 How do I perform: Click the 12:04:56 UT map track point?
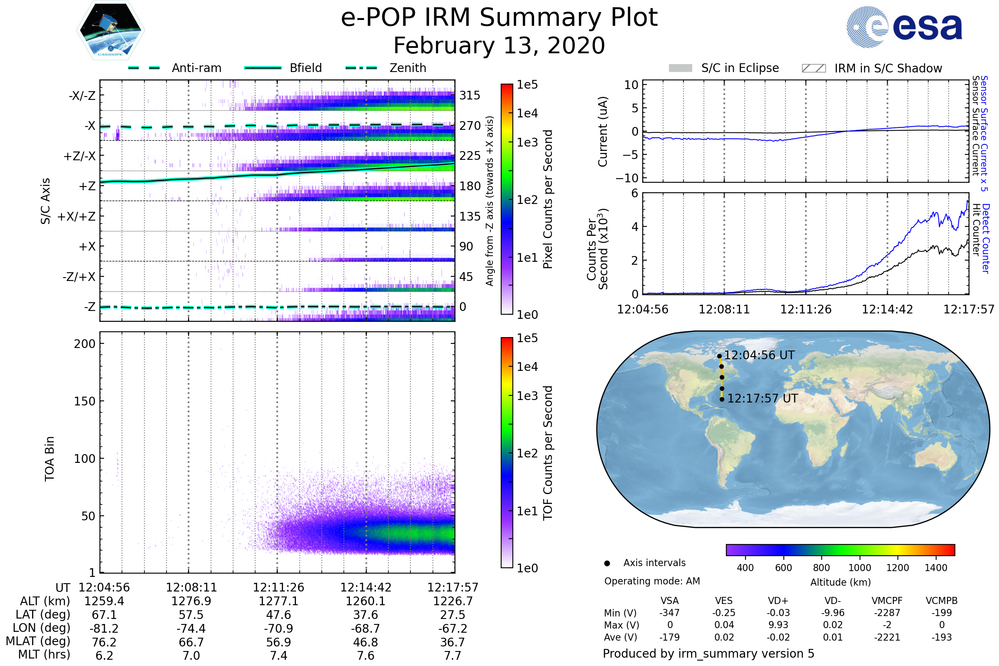click(x=719, y=356)
